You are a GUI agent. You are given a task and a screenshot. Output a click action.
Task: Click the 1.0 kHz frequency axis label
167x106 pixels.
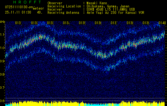(x=2, y=48)
